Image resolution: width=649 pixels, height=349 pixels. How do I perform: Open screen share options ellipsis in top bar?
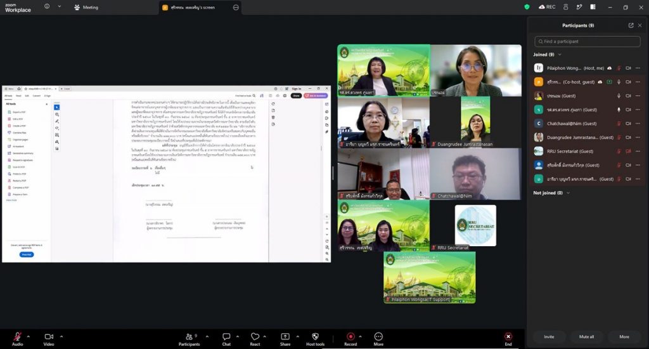click(236, 8)
